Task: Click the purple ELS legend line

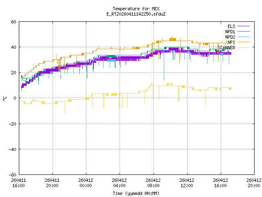Action: coord(244,26)
